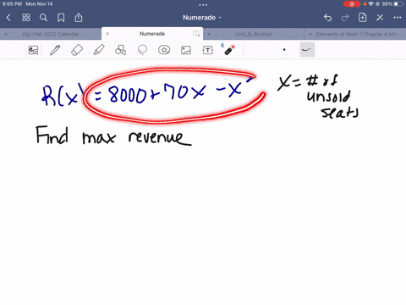
Task: Tap the handwritten 'unsold' note
Action: point(329,97)
